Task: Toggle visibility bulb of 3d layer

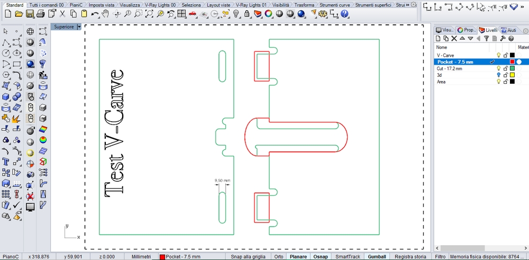Action: (x=499, y=75)
